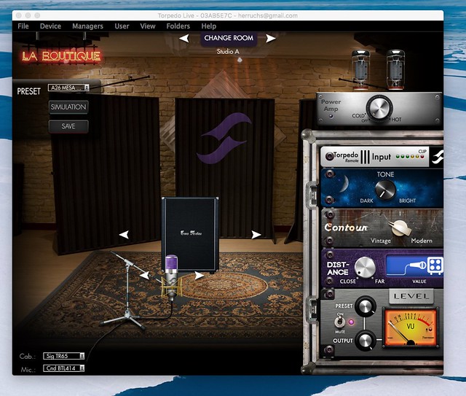
Task: Click the 'COLD' label on Power Amp
Action: [x=358, y=115]
